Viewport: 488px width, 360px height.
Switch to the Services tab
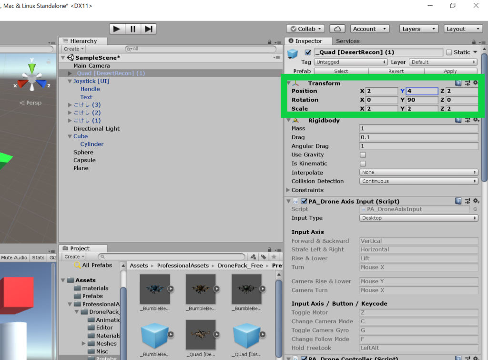pyautogui.click(x=347, y=41)
